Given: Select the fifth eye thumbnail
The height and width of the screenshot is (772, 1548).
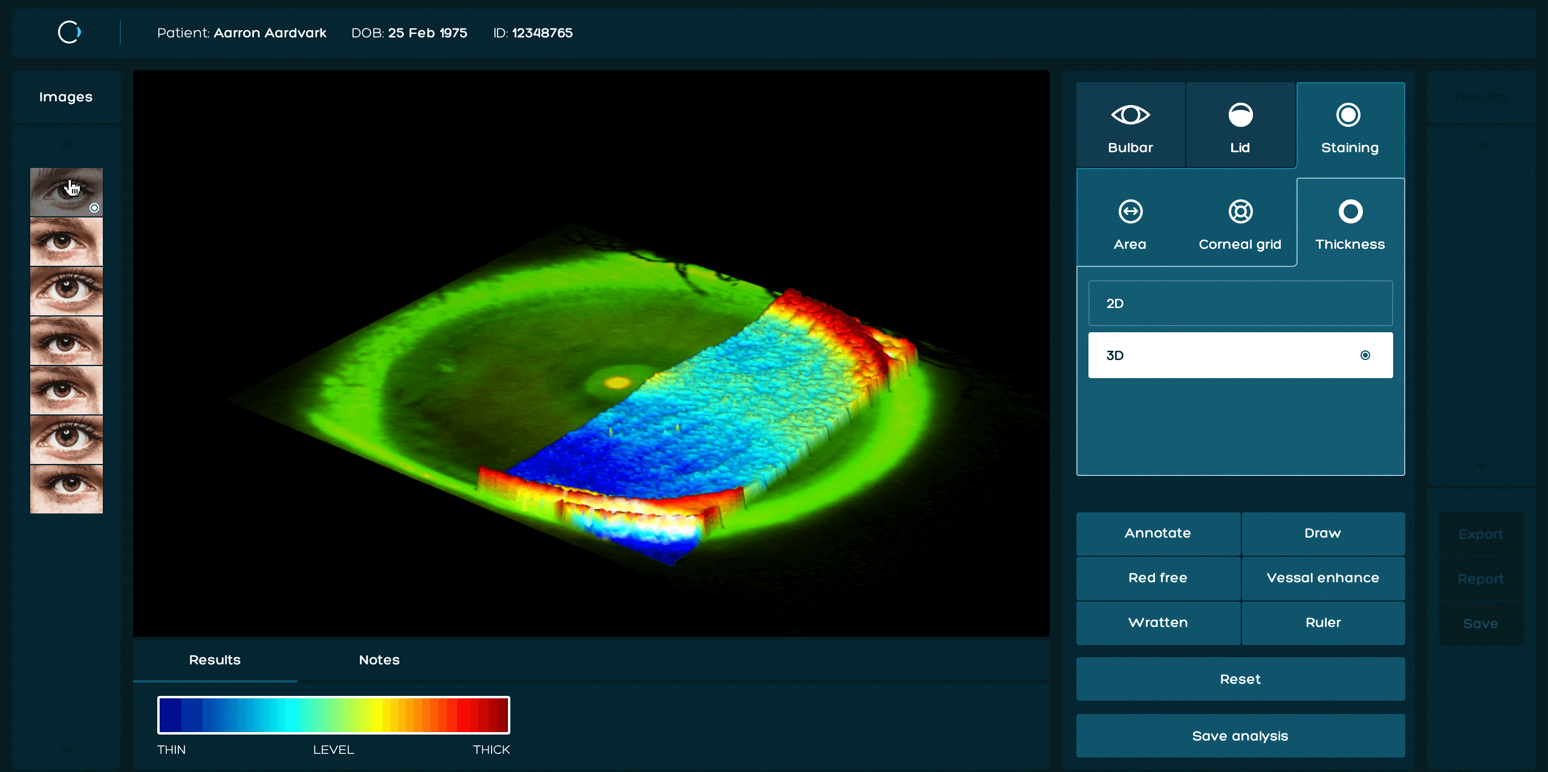Looking at the screenshot, I should pos(67,390).
